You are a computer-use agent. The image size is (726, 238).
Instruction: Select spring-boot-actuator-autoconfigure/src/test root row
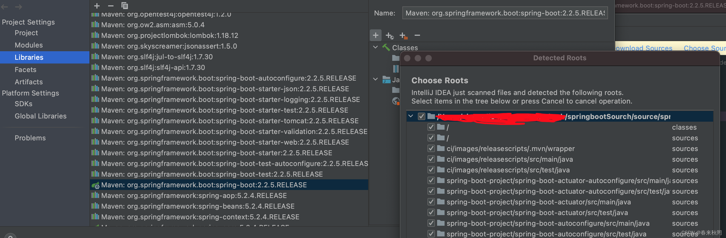(560, 191)
